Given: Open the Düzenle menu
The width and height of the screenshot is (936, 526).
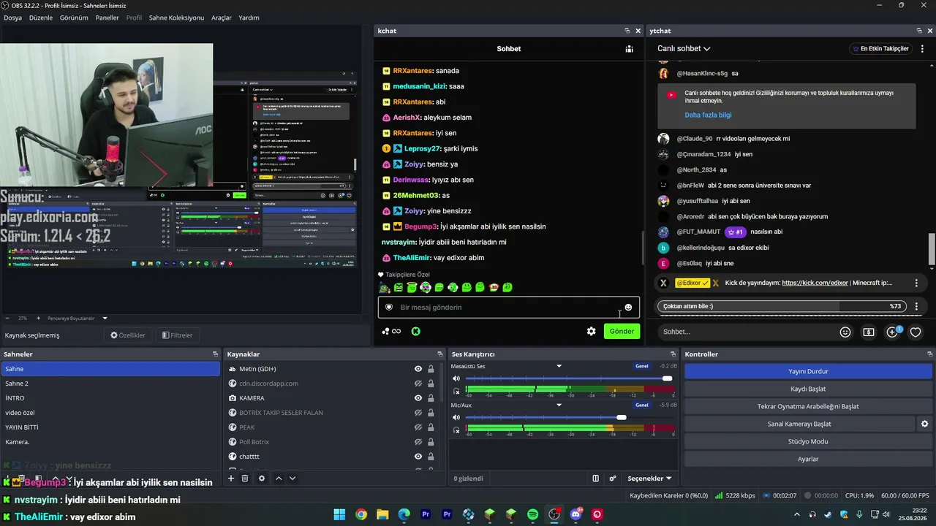Looking at the screenshot, I should pos(41,18).
